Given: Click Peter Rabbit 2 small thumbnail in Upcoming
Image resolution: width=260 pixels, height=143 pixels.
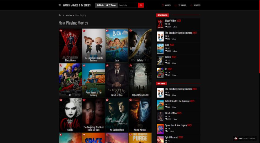Looking at the screenshot, I should 160,105.
